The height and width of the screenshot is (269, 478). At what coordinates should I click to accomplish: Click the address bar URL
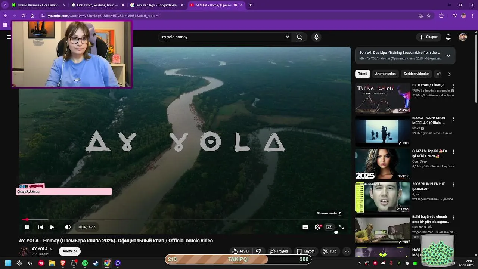[x=103, y=16]
